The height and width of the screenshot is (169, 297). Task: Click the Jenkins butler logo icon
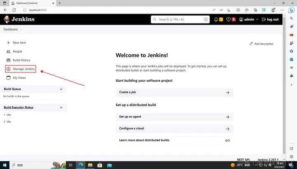pos(7,19)
